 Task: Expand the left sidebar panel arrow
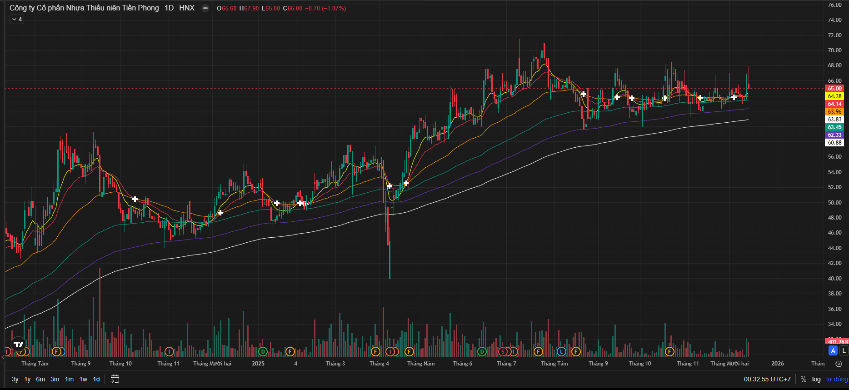pos(2,357)
